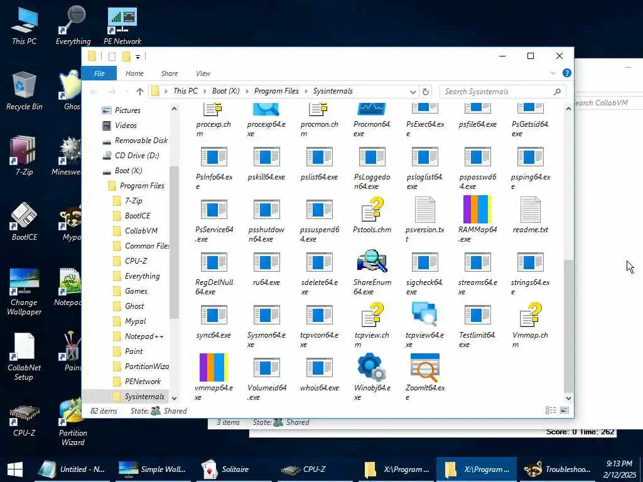Select the Vmmap.chm help icon
The width and height of the screenshot is (643, 482).
click(530, 315)
